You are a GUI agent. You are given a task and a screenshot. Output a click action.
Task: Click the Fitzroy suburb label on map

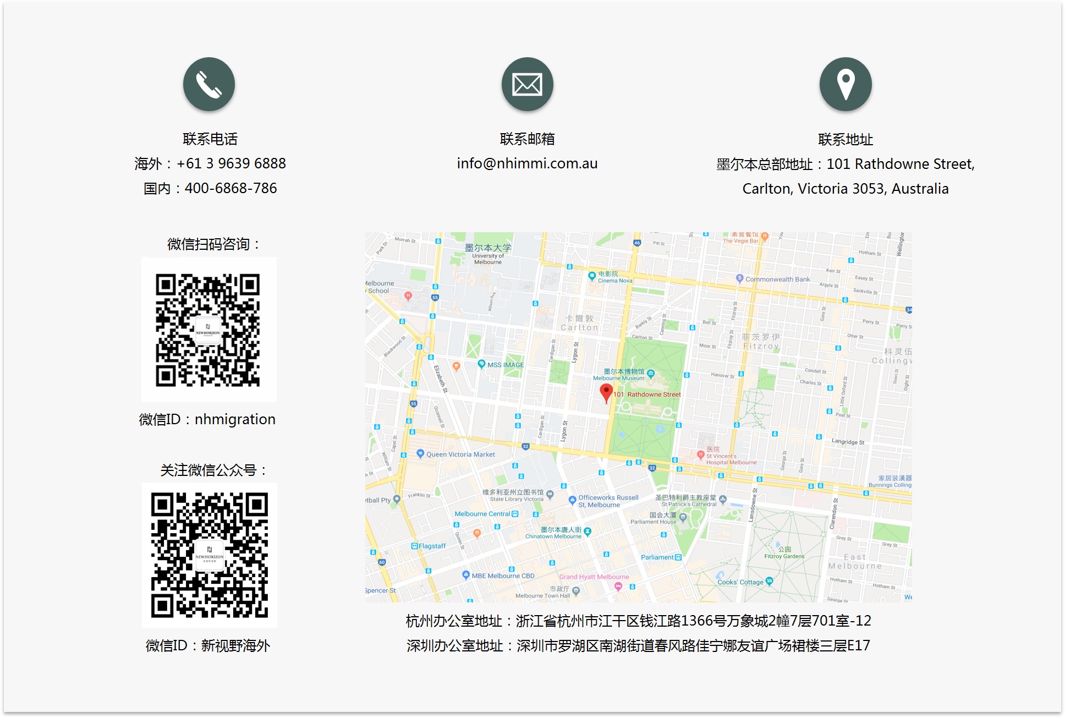click(x=761, y=342)
